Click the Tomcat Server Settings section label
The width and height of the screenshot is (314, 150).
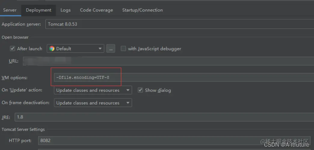[23, 129]
